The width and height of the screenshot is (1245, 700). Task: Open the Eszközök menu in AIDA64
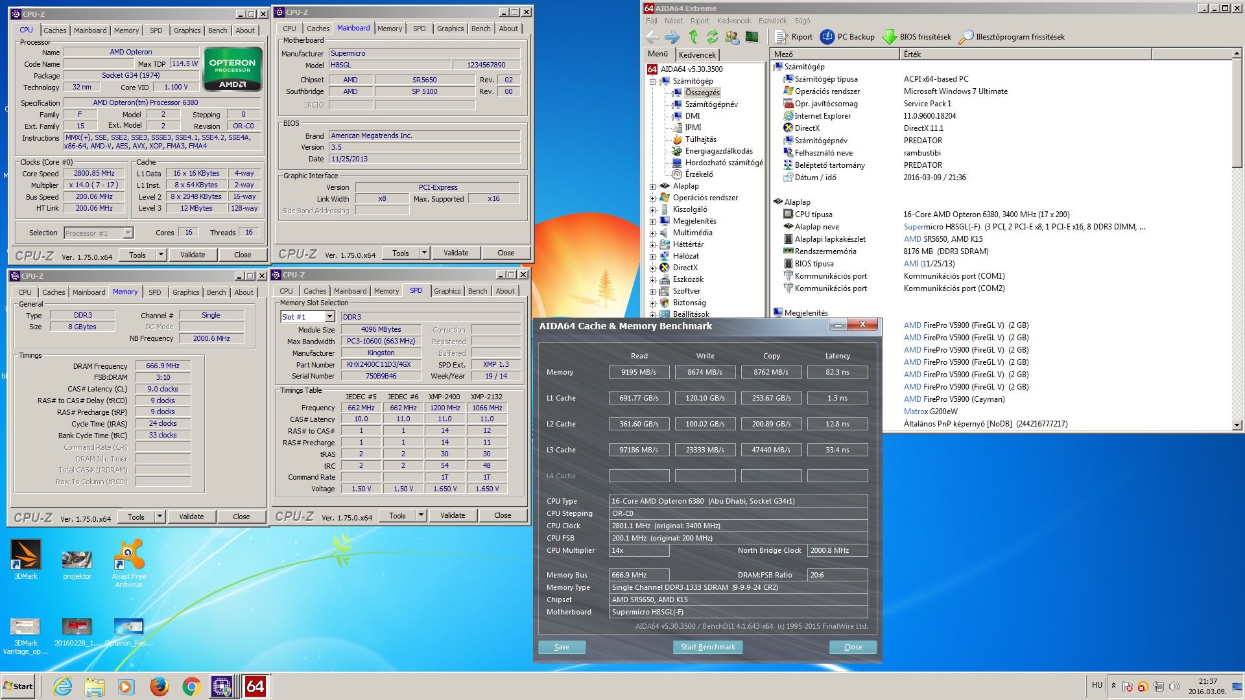pos(772,21)
